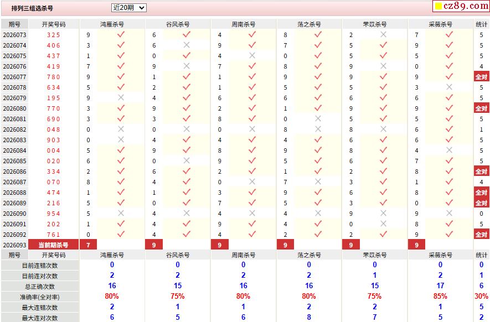Select the period 2026093 cell
The width and height of the screenshot is (490, 322).
pyautogui.click(x=14, y=245)
